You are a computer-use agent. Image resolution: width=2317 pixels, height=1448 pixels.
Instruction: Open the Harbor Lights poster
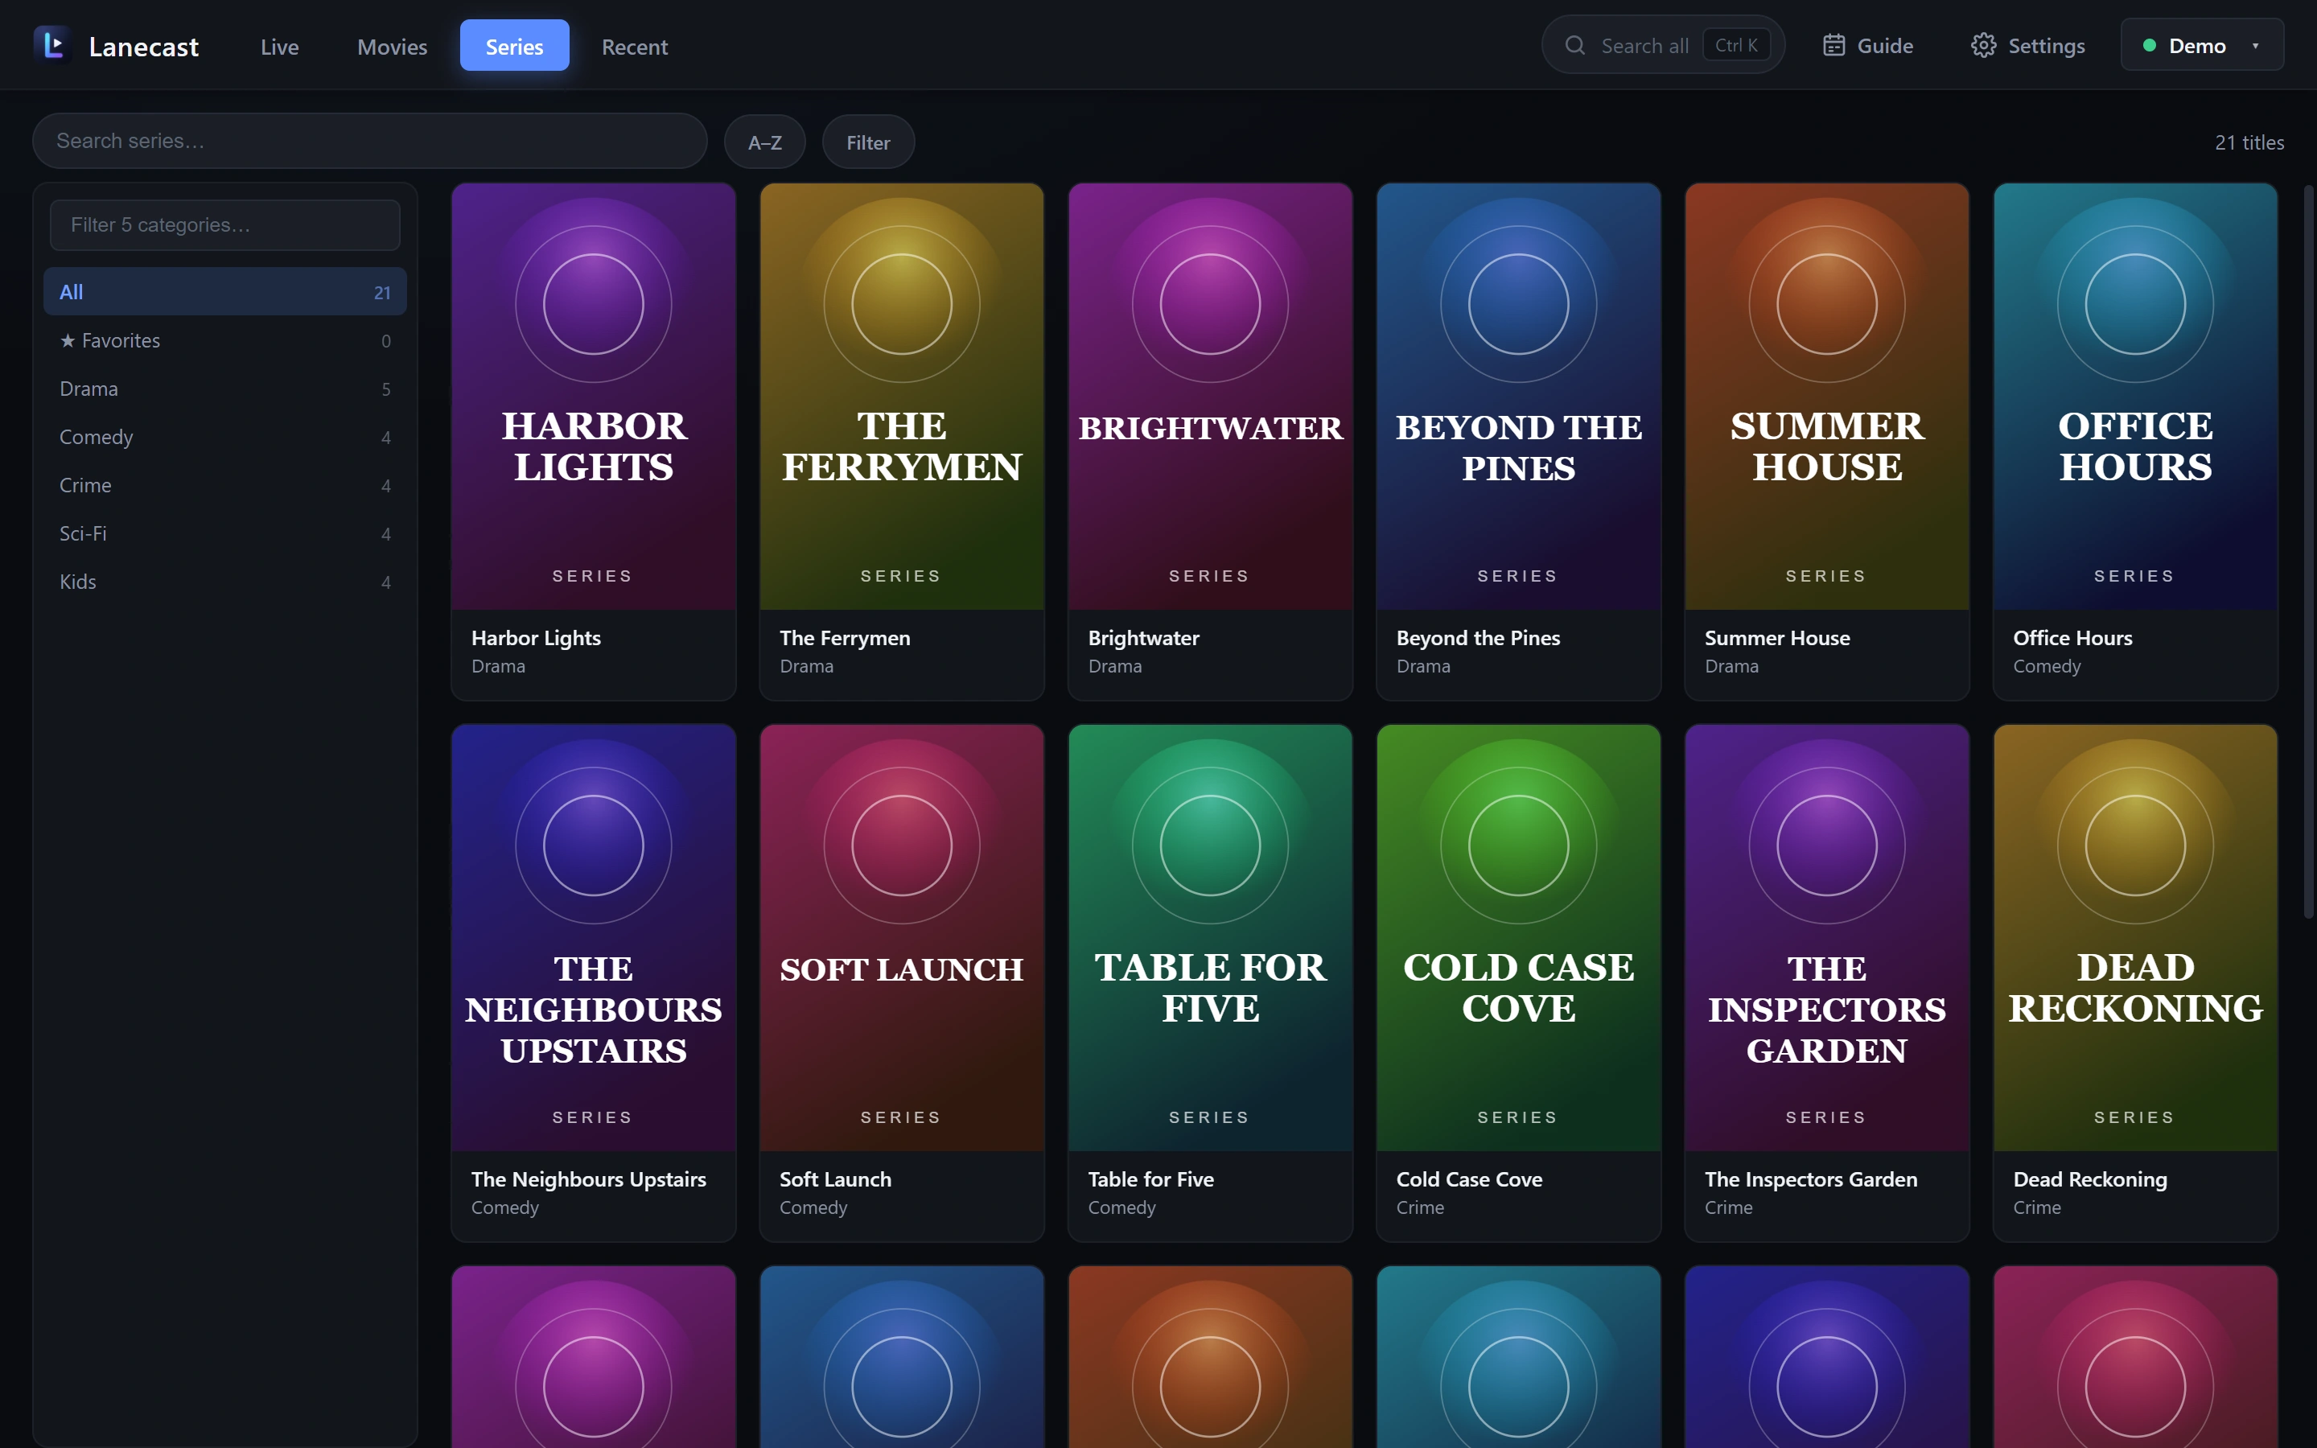click(x=594, y=397)
